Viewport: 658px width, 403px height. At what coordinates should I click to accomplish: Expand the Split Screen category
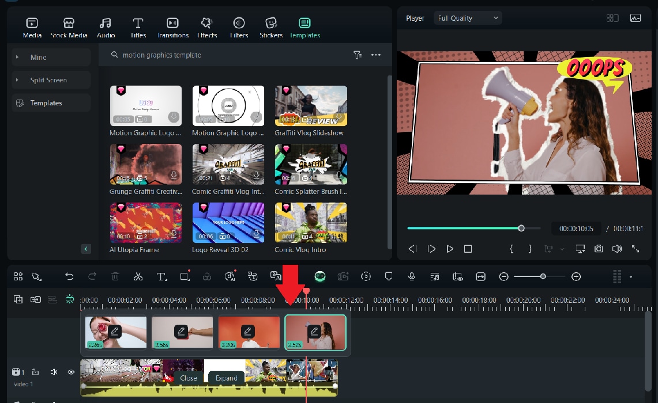pos(51,80)
